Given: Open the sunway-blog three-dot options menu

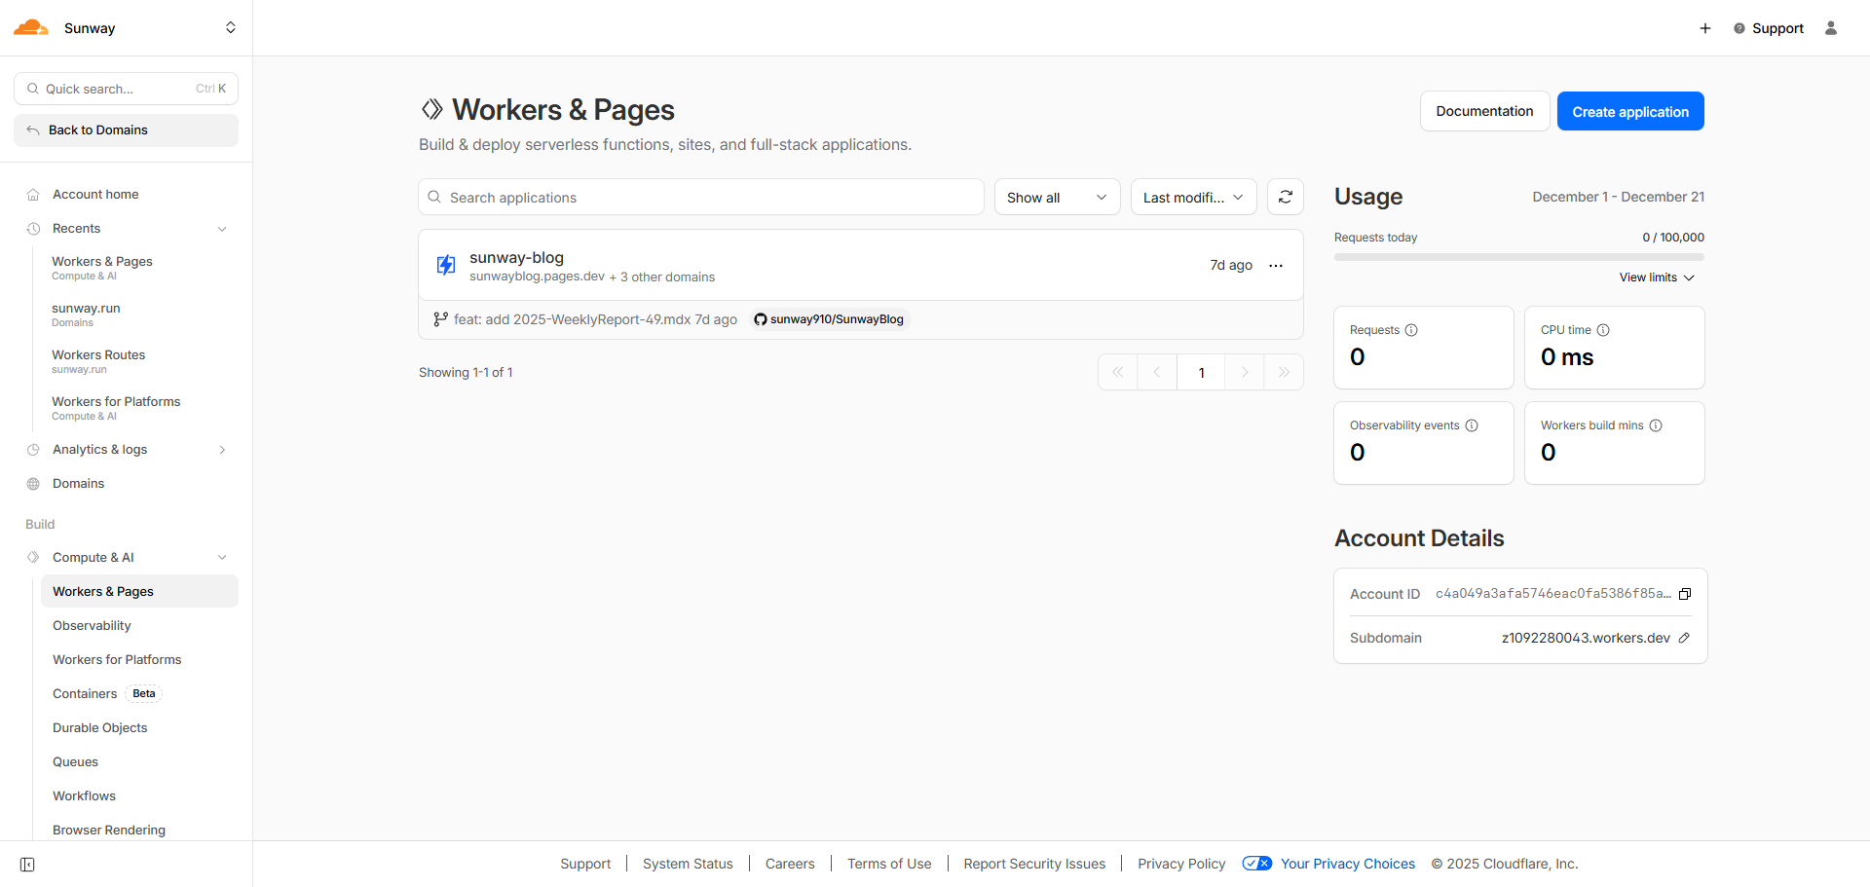Looking at the screenshot, I should click(x=1275, y=266).
